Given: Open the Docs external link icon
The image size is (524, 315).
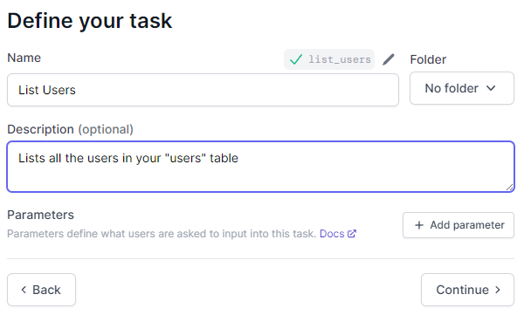Looking at the screenshot, I should coord(352,234).
